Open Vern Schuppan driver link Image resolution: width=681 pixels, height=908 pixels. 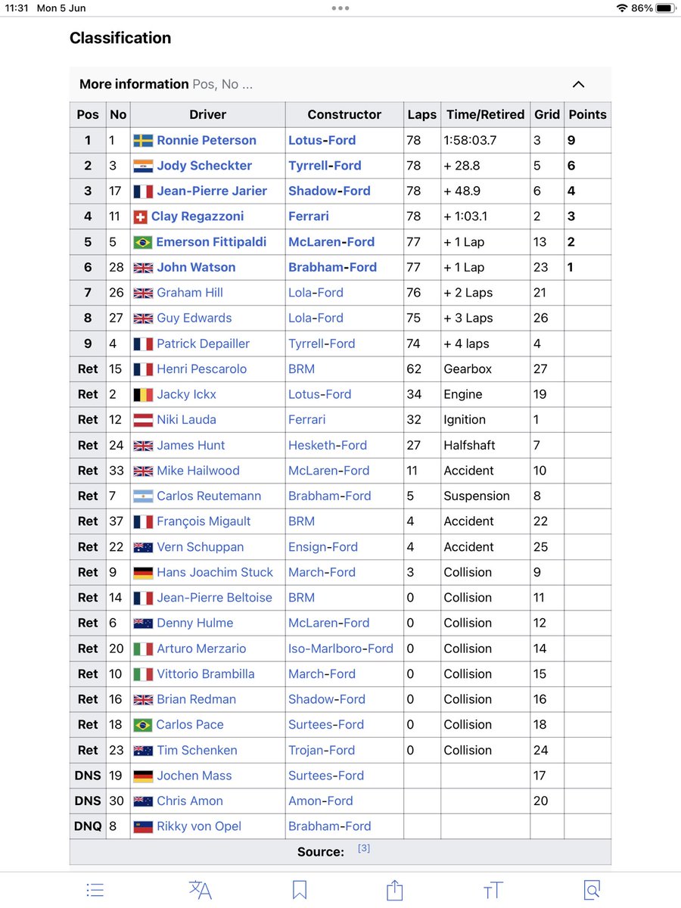coord(200,547)
